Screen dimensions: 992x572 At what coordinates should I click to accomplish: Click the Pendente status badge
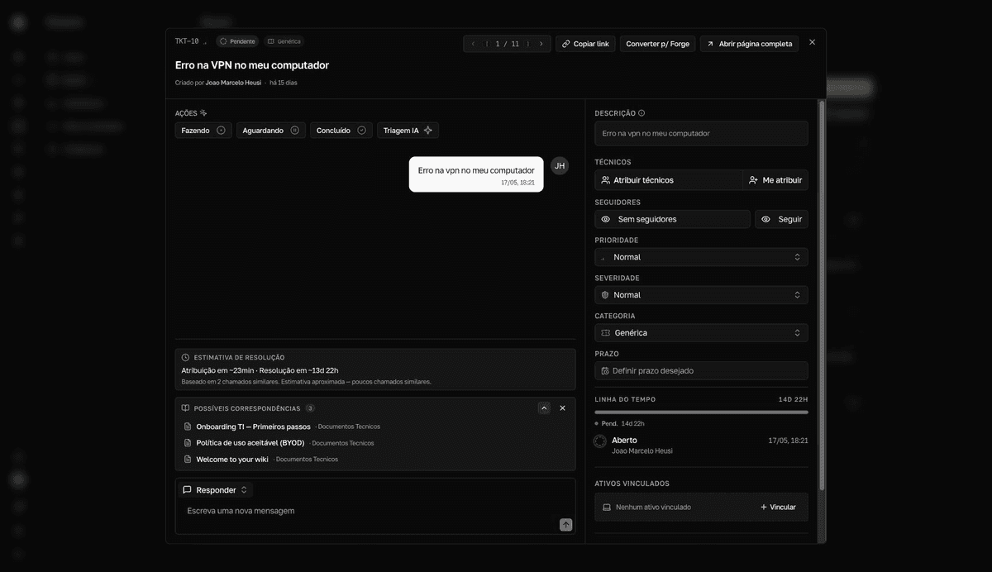click(237, 41)
